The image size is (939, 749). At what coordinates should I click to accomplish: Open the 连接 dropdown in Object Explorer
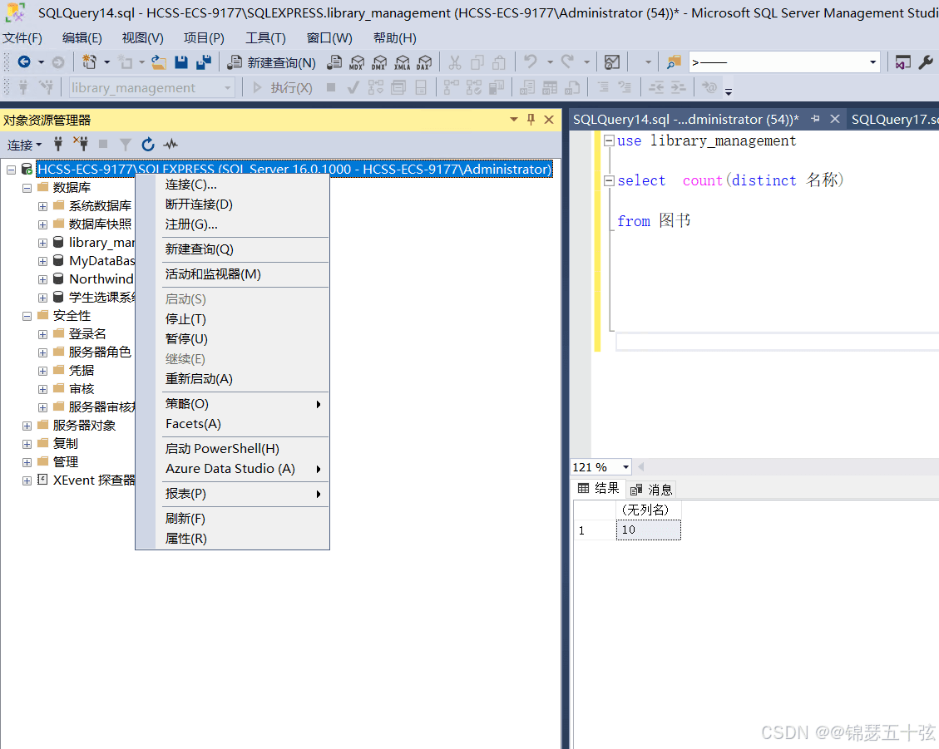25,145
